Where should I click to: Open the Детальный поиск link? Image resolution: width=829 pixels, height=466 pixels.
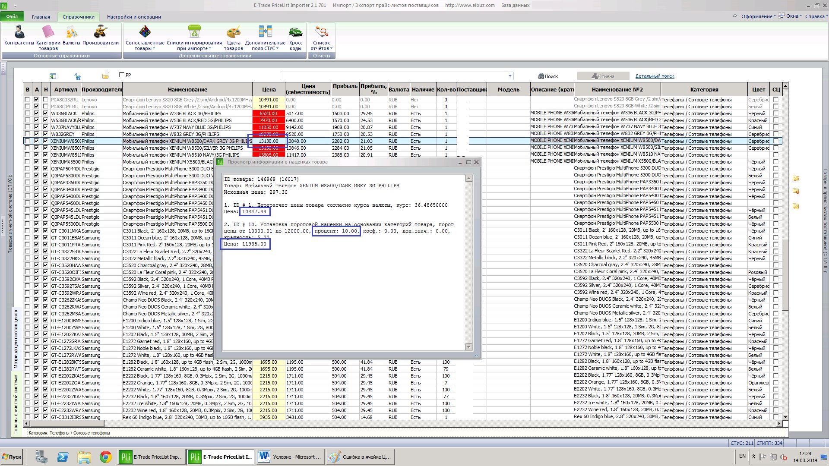(655, 76)
